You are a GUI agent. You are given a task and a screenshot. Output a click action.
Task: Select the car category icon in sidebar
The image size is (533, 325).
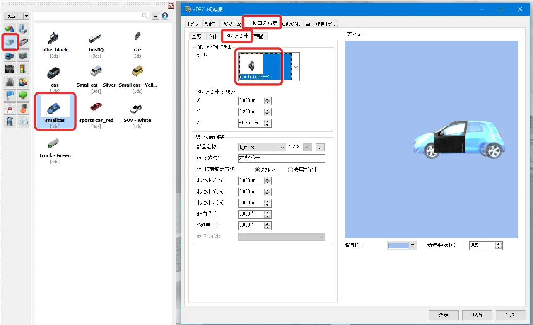click(x=10, y=42)
